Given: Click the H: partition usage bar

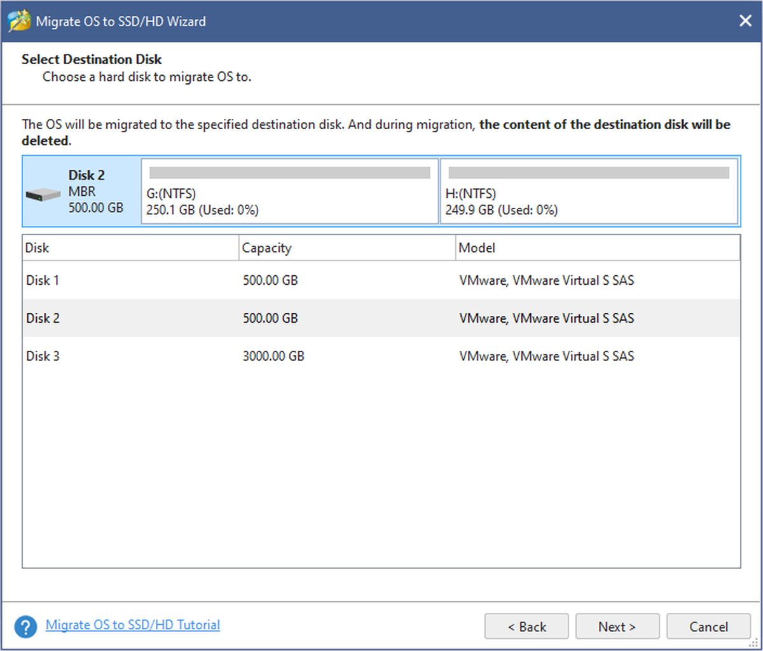Looking at the screenshot, I should (589, 173).
